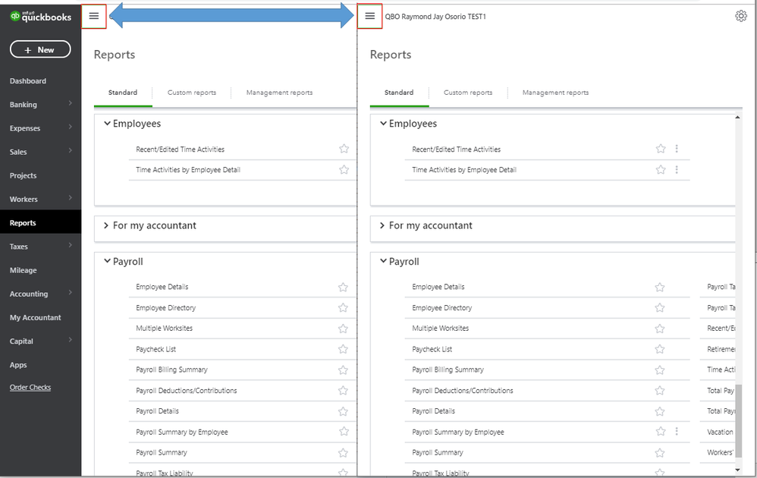Click the left panel hamburger menu icon
Image resolution: width=757 pixels, height=478 pixels.
(x=94, y=16)
